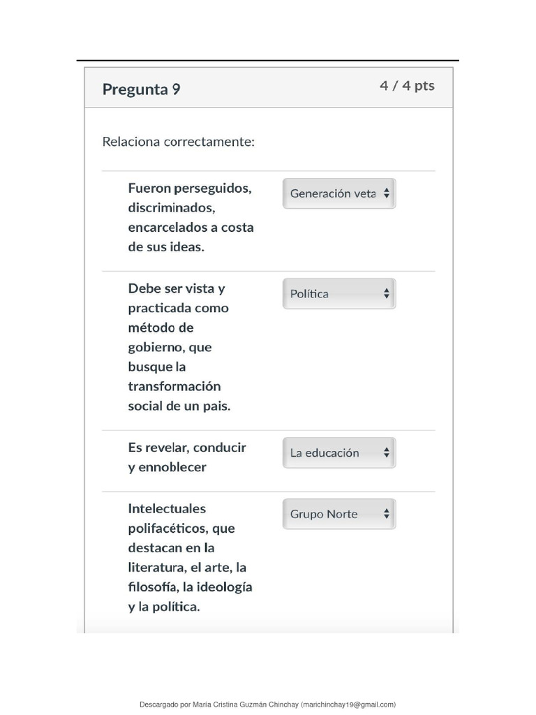
Task: Click the up-down arrows on the Generación dropdown
Action: (x=387, y=193)
